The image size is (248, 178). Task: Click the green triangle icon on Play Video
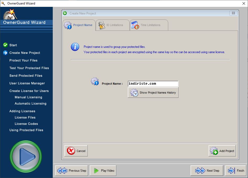click(x=96, y=171)
